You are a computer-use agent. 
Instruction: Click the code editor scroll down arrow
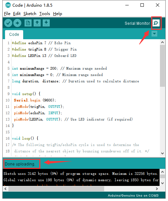tap(163, 153)
